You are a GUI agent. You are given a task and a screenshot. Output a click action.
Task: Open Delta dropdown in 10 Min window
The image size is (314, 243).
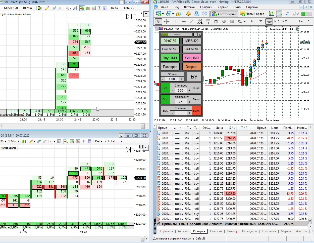point(116,8)
